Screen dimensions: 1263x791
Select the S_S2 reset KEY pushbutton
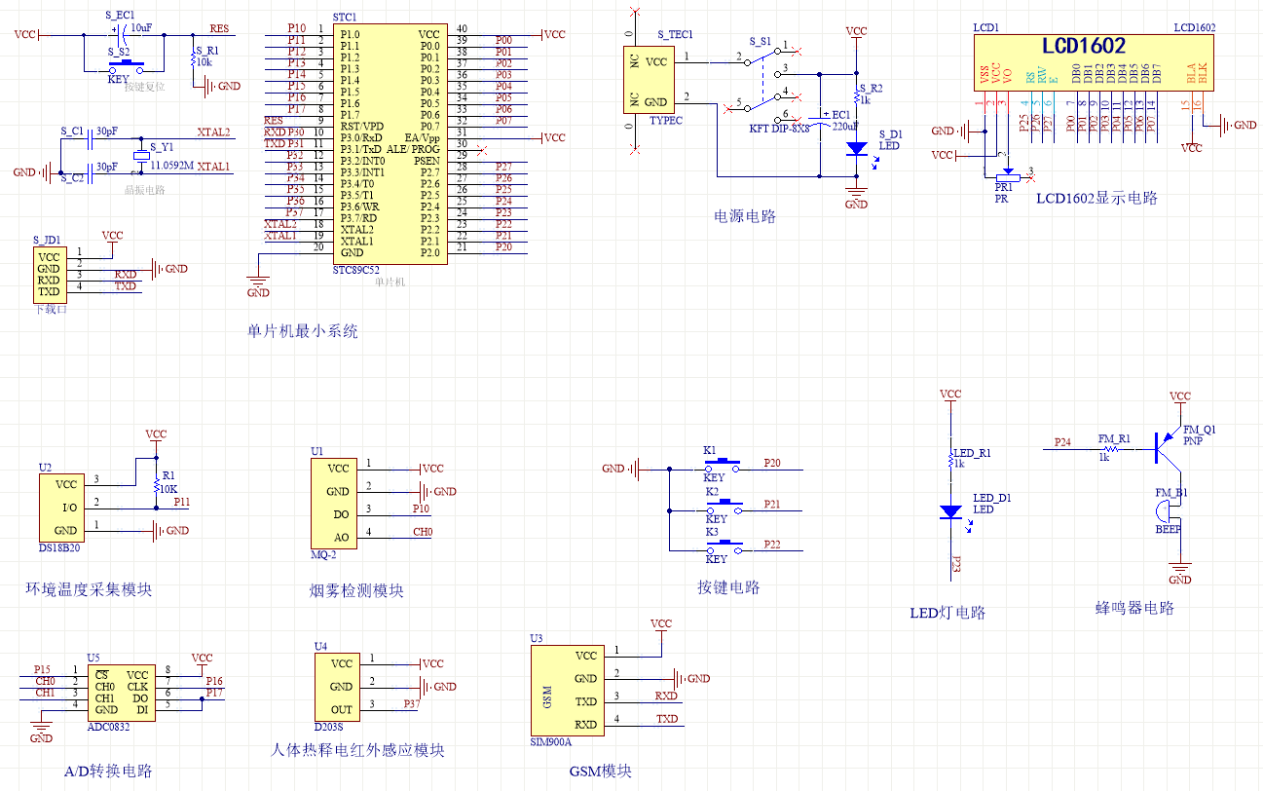(125, 64)
